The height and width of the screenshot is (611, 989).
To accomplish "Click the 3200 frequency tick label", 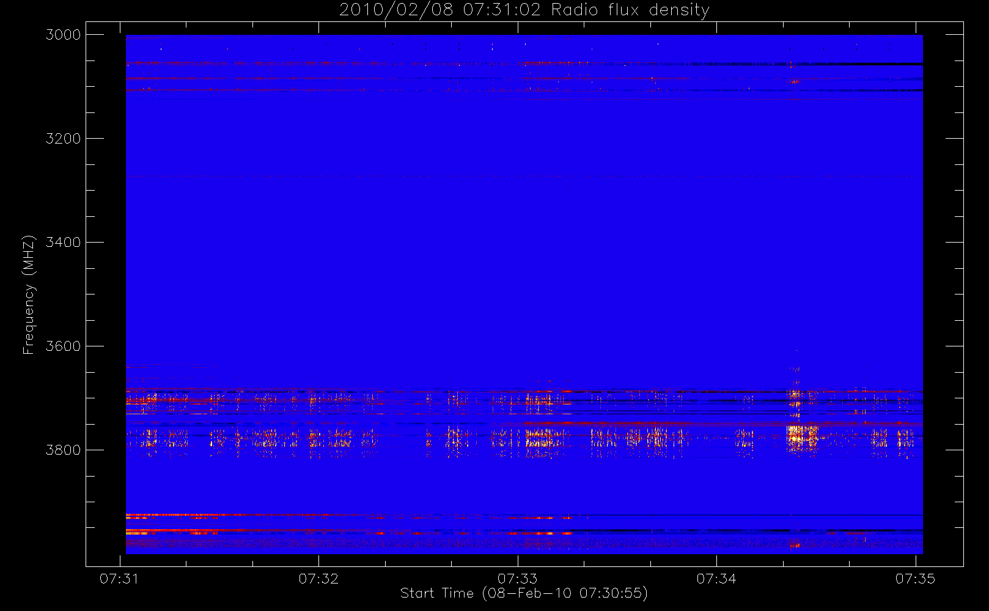I will click(64, 139).
